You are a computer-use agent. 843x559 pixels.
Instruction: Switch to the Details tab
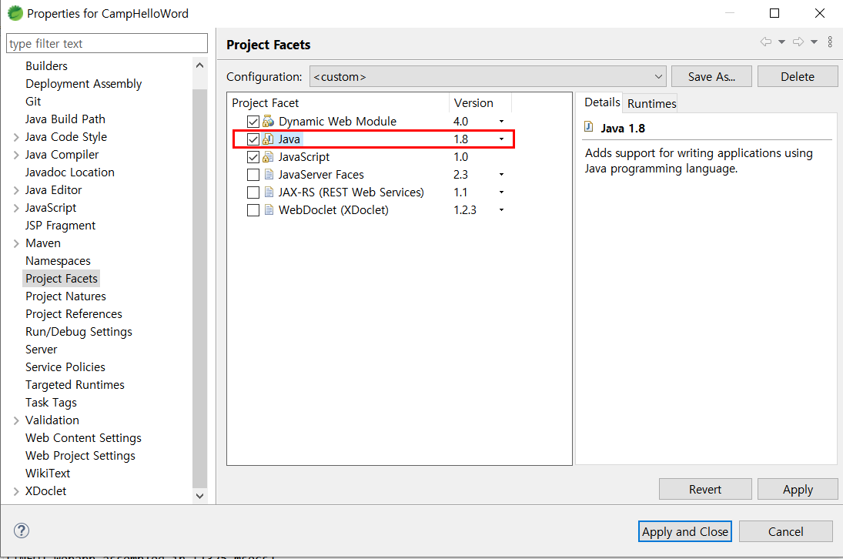tap(602, 102)
